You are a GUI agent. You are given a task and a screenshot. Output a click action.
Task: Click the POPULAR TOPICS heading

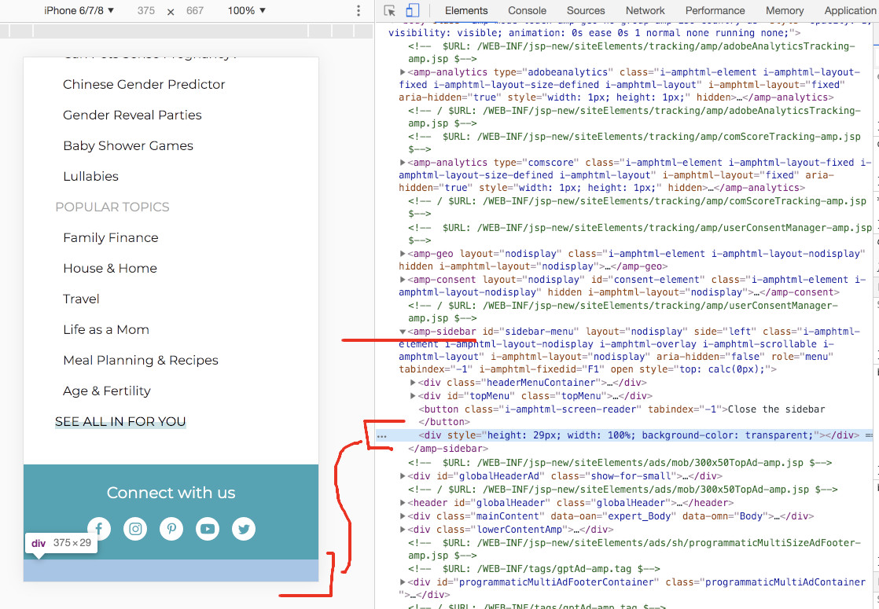pyautogui.click(x=112, y=207)
